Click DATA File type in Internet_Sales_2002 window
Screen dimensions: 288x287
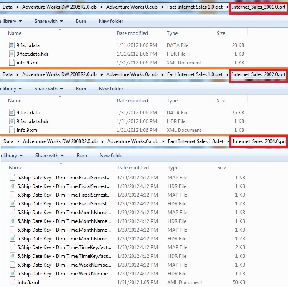(x=178, y=113)
